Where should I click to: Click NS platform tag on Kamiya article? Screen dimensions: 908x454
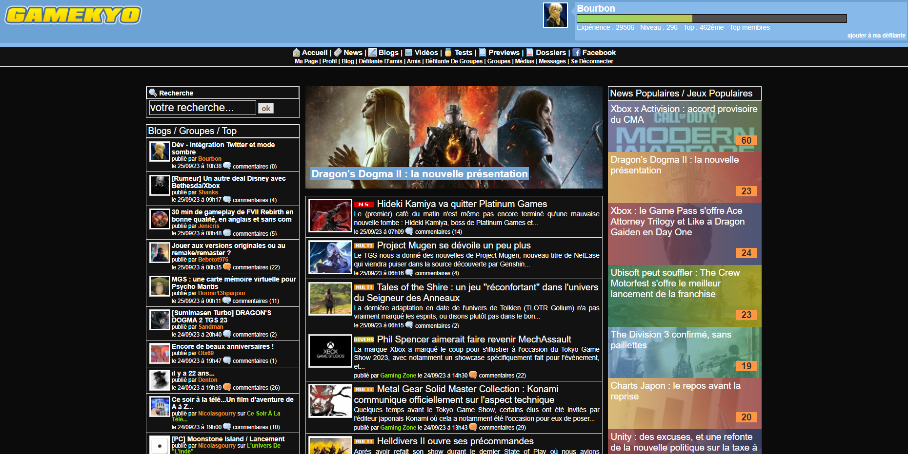364,205
